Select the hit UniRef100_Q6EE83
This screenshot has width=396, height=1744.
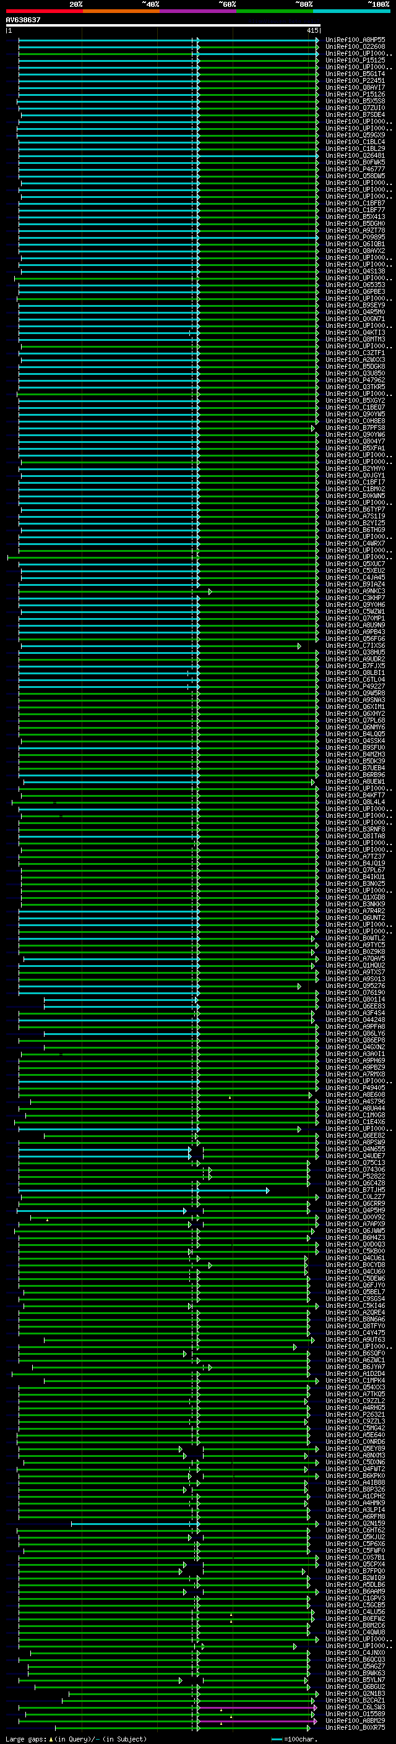point(355,1006)
